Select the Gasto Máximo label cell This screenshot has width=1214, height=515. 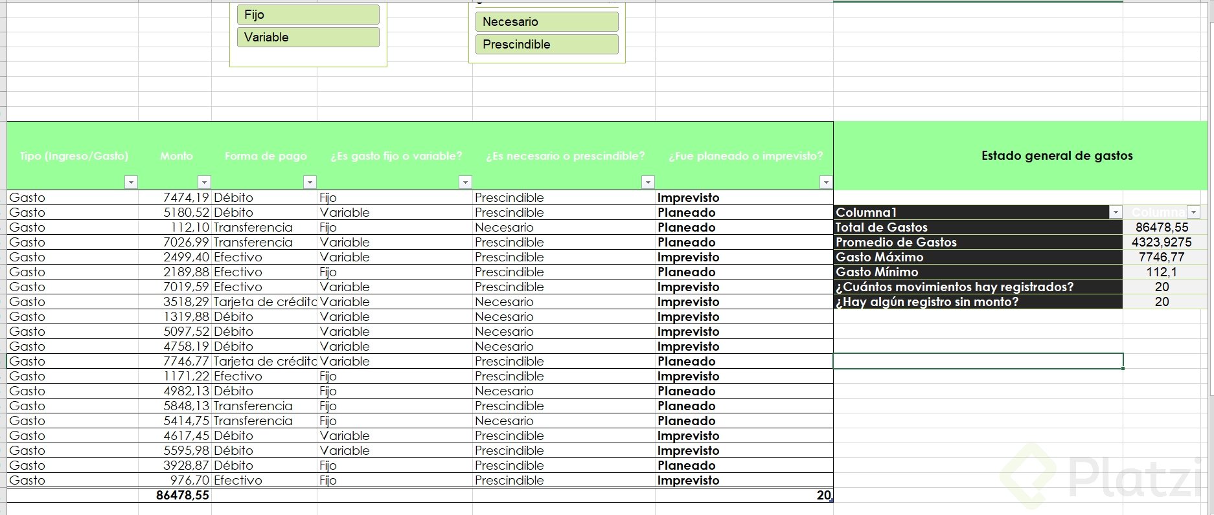pyautogui.click(x=978, y=257)
